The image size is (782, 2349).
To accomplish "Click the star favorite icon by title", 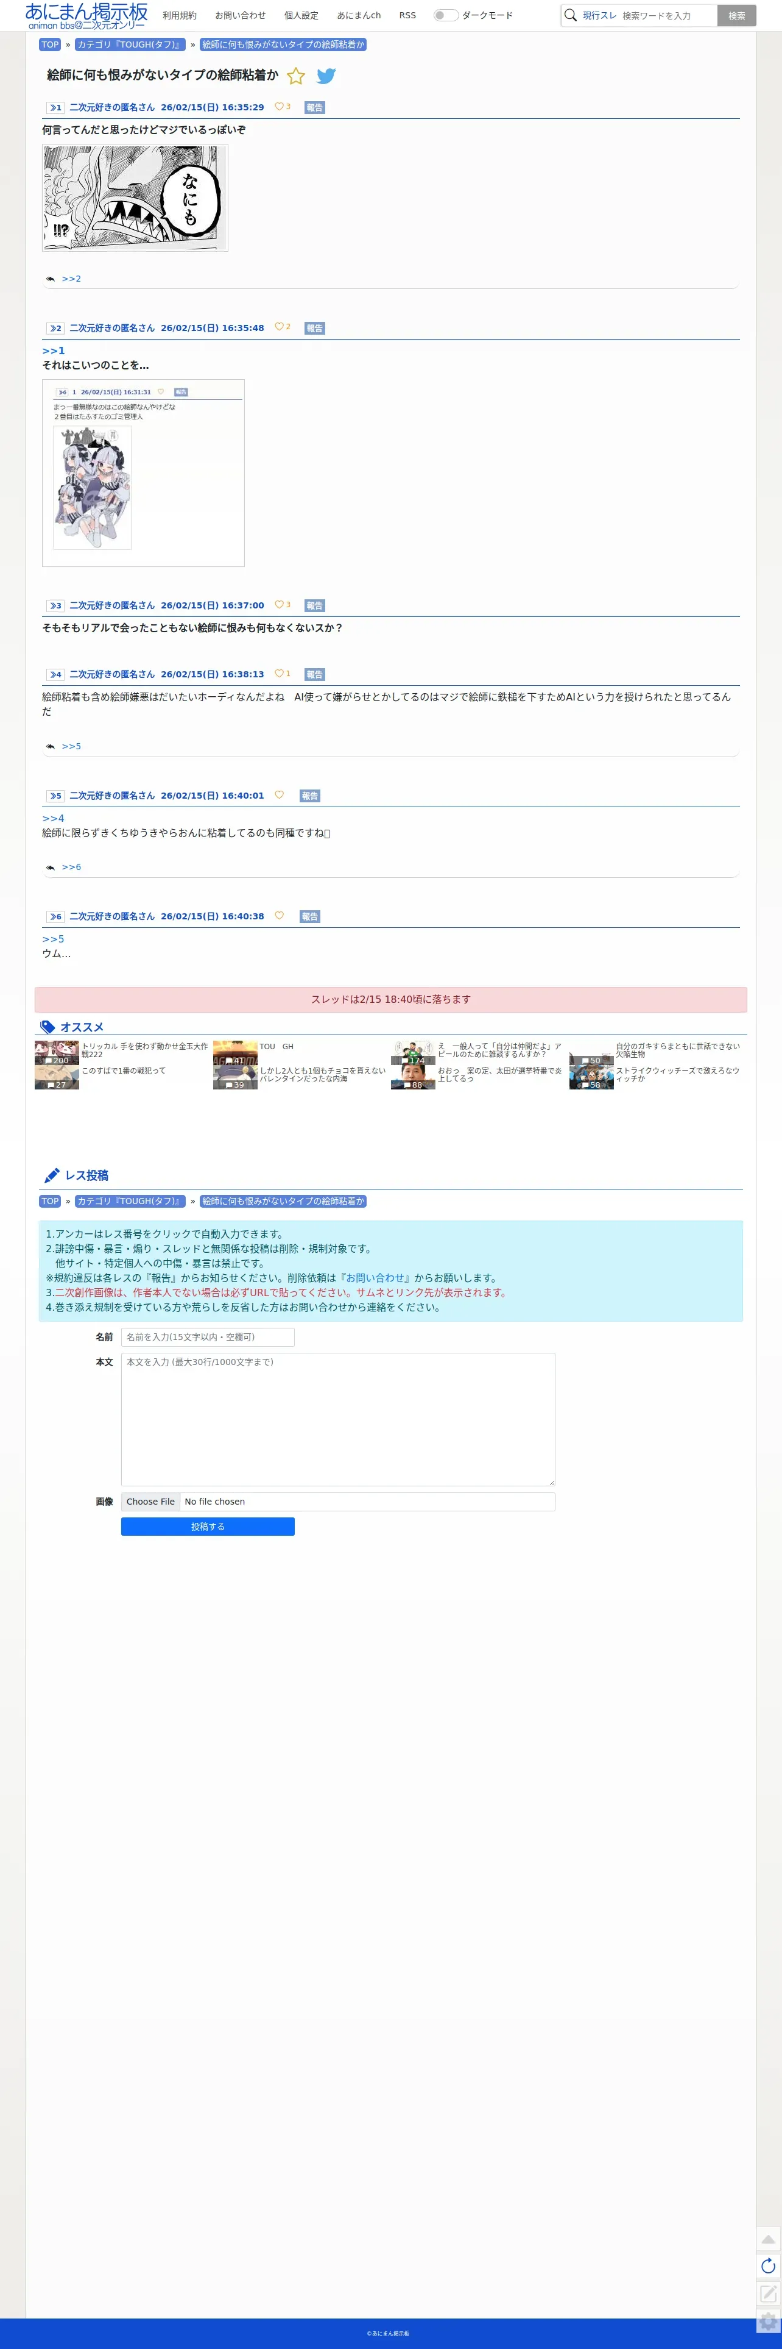I will 296,76.
